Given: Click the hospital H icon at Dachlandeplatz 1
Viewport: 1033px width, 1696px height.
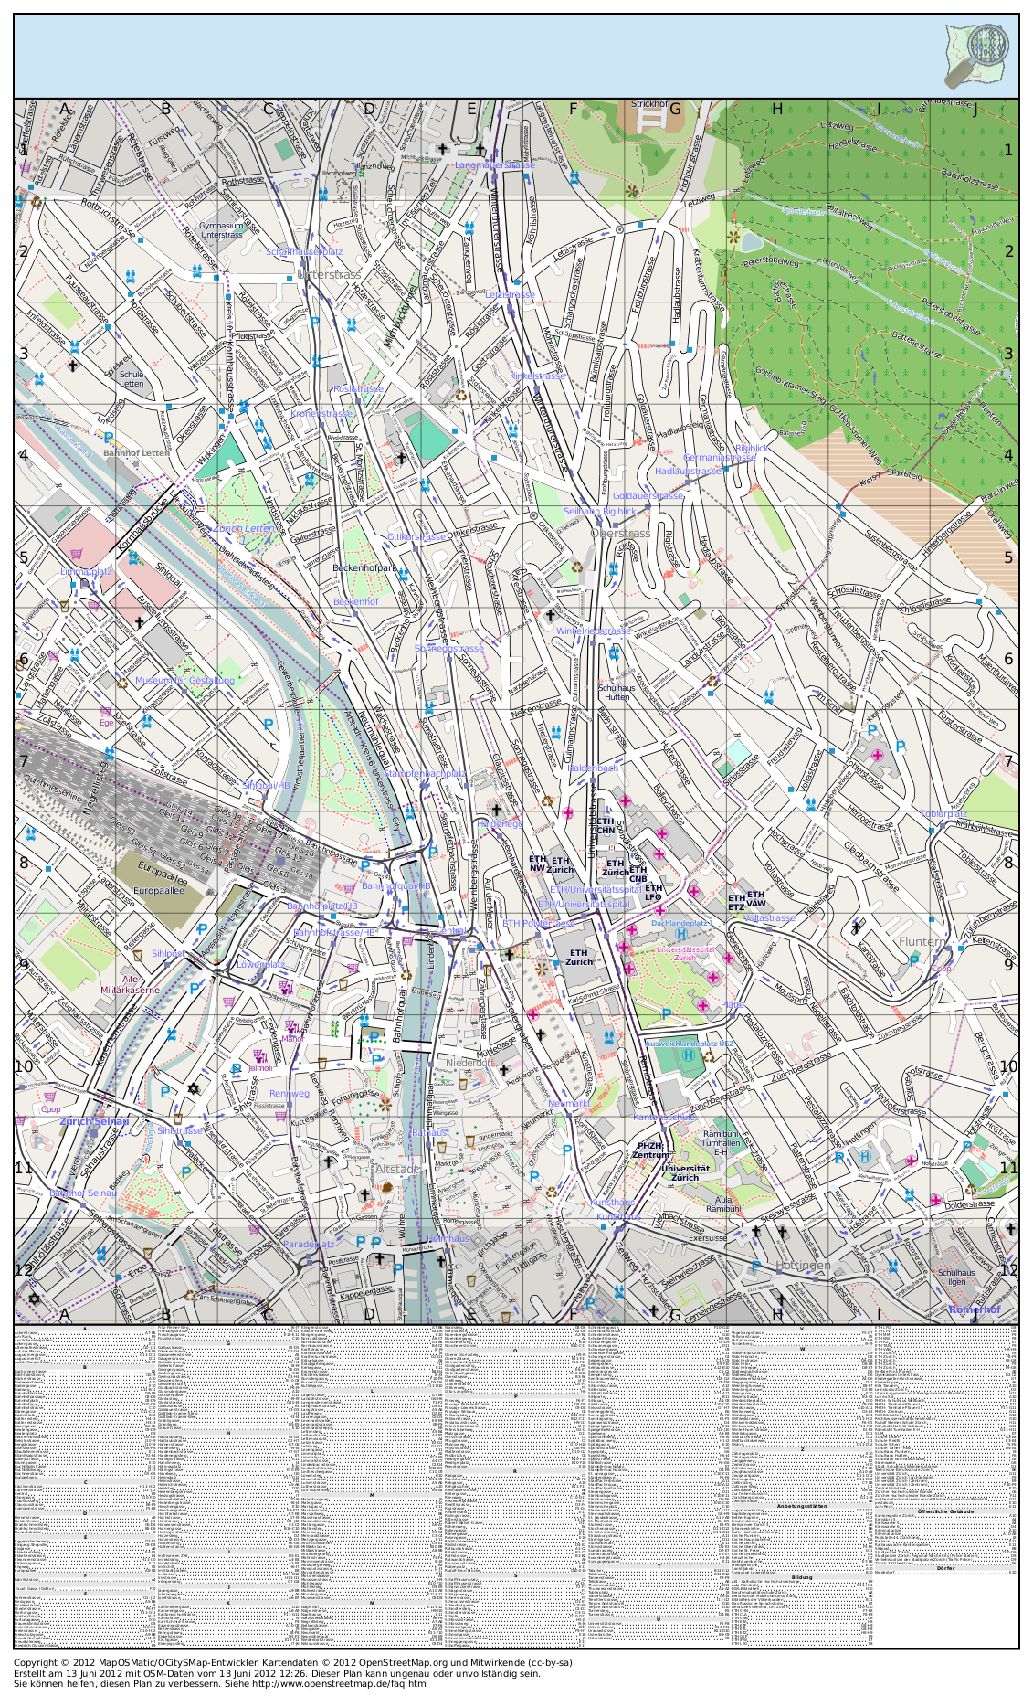Looking at the screenshot, I should 681,935.
